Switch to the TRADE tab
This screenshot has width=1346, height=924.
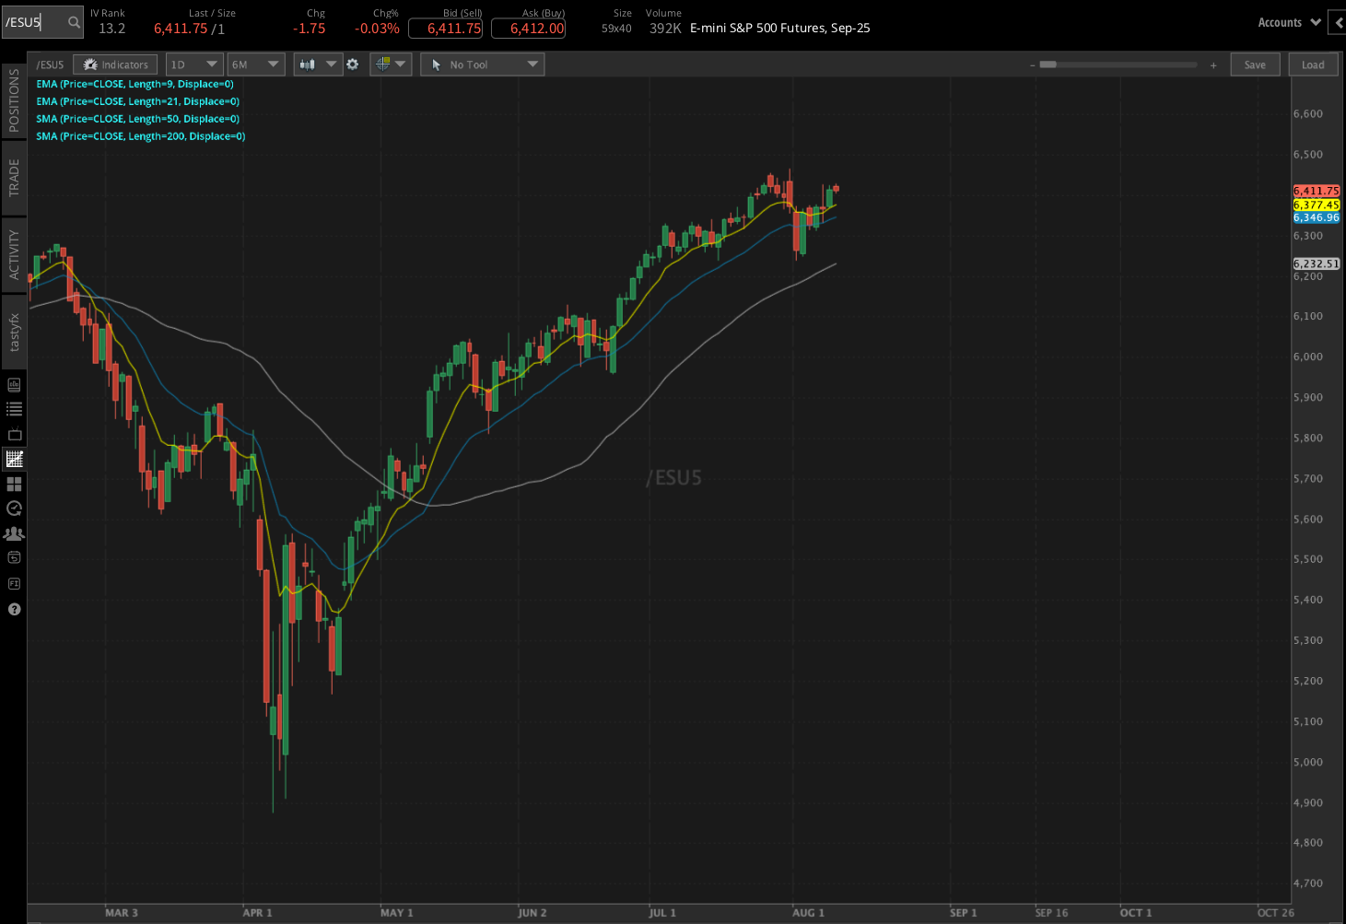coord(14,178)
